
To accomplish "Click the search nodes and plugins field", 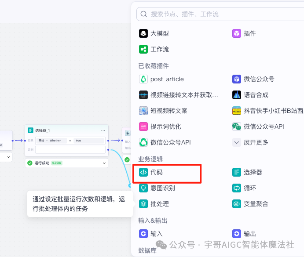I will pyautogui.click(x=220, y=14).
